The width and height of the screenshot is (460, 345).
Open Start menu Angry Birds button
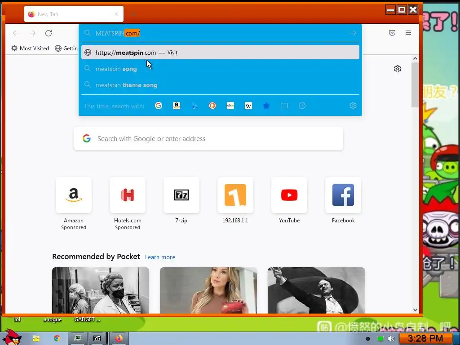coord(12,337)
